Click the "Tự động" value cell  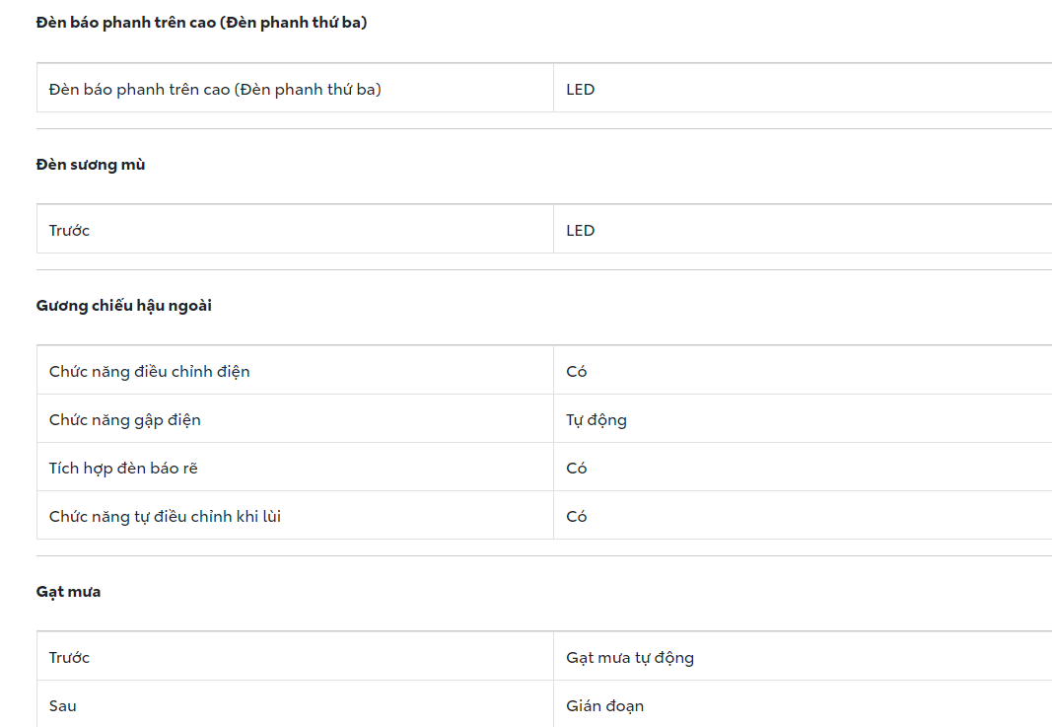click(596, 420)
